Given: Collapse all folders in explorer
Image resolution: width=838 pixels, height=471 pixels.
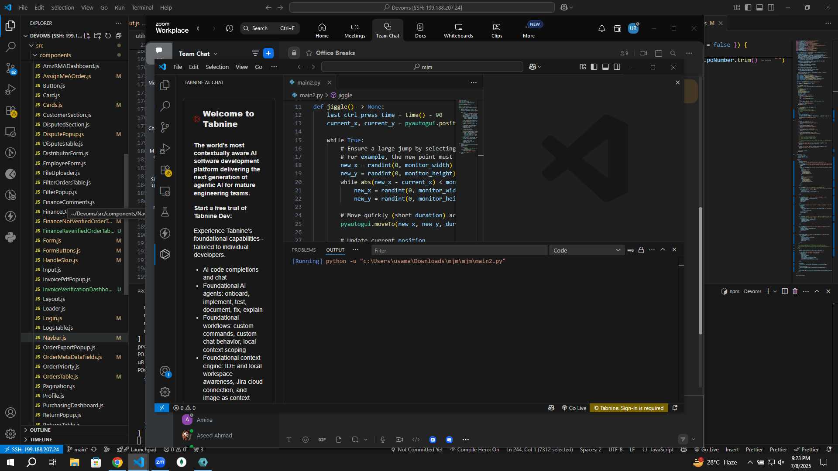Looking at the screenshot, I should 118,36.
